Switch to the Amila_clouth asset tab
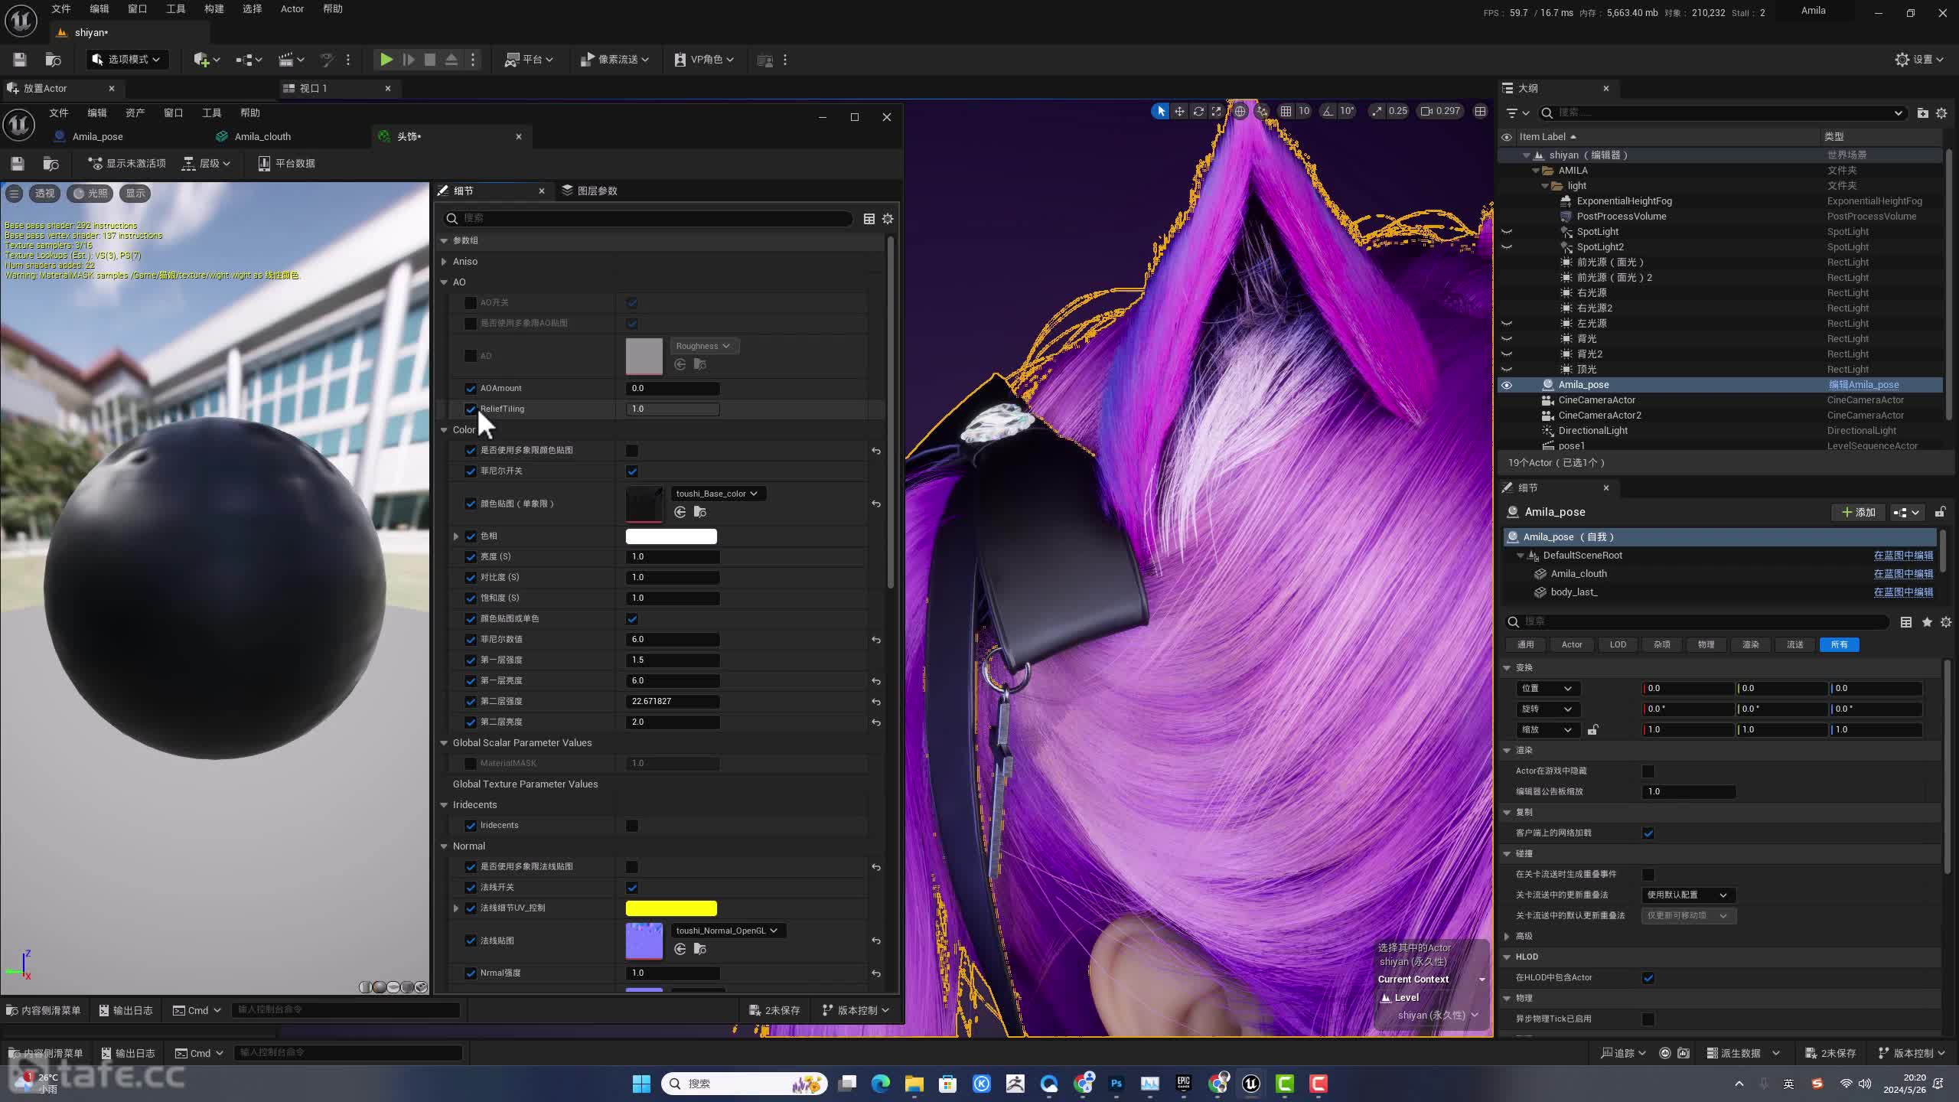The height and width of the screenshot is (1102, 1959). (x=262, y=136)
